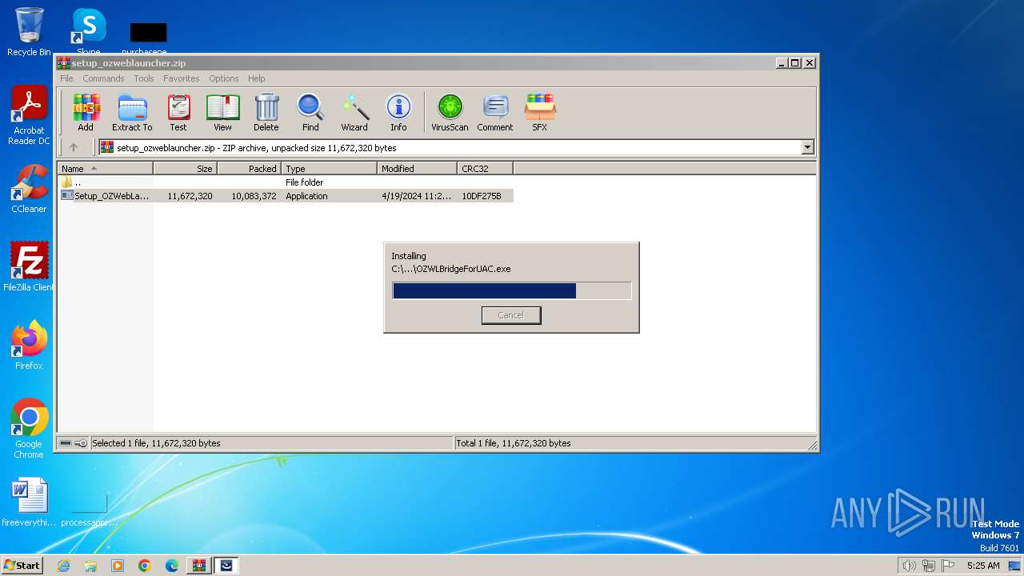This screenshot has height=576, width=1024.
Task: Open the Firefox desktop shortcut
Action: click(x=29, y=346)
